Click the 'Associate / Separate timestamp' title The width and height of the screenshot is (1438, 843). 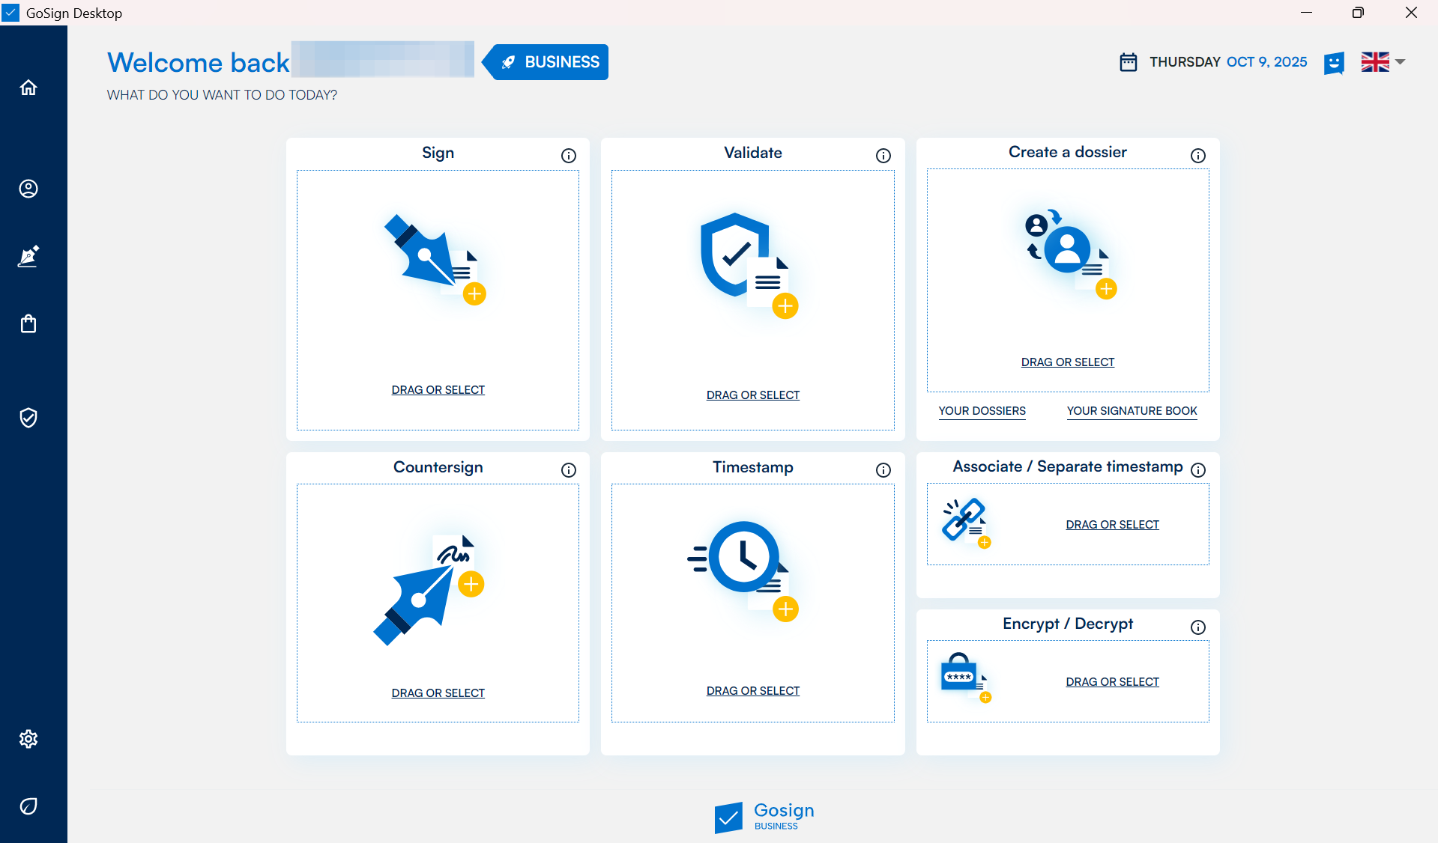coord(1068,466)
